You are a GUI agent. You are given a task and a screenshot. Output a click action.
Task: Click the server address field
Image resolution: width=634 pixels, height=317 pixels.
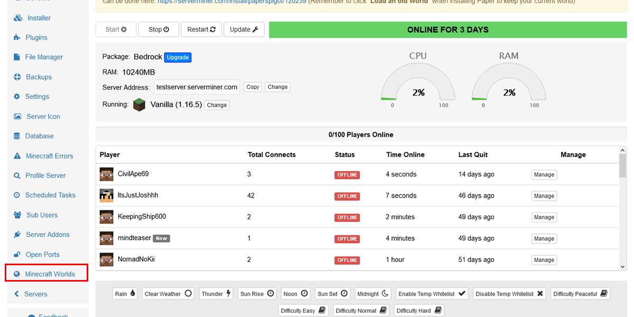point(197,87)
